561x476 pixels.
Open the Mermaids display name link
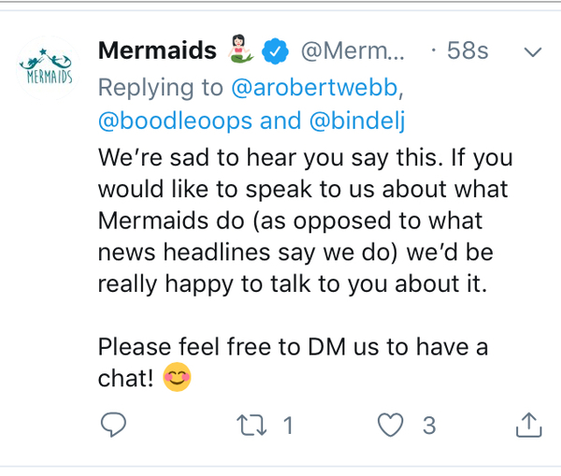tap(156, 50)
